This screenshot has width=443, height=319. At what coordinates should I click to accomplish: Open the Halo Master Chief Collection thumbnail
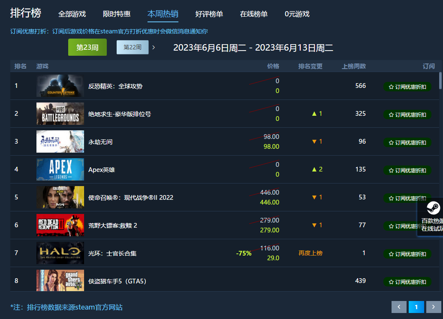tap(60, 253)
